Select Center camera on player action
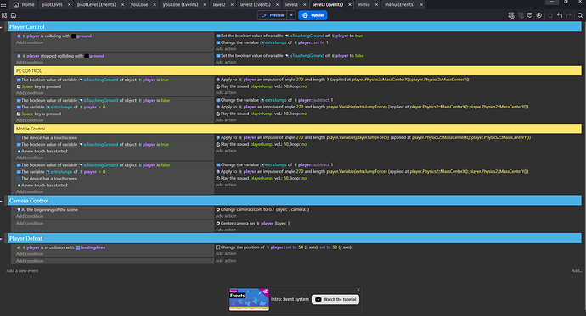586x316 pixels. [x=252, y=223]
